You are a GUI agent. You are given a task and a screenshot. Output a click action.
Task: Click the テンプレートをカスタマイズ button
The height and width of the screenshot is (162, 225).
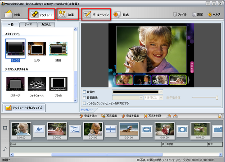24,108
